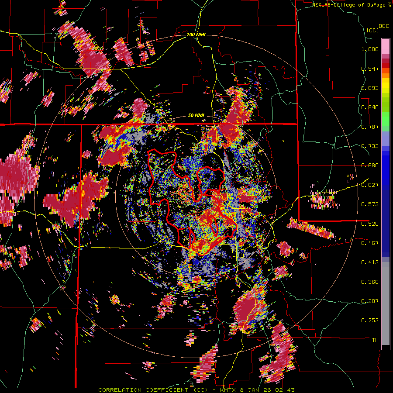Click the NEXLAB-College of DuPage watermark text

pyautogui.click(x=349, y=5)
